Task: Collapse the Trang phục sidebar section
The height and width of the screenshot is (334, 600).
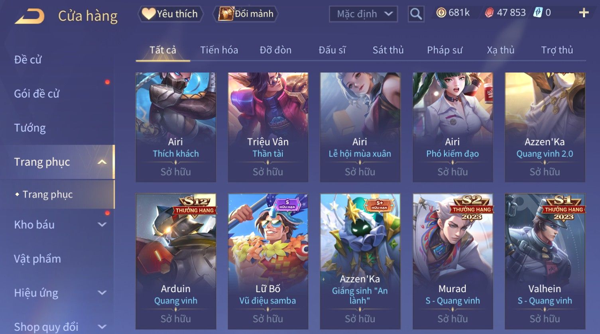Action: pyautogui.click(x=102, y=162)
